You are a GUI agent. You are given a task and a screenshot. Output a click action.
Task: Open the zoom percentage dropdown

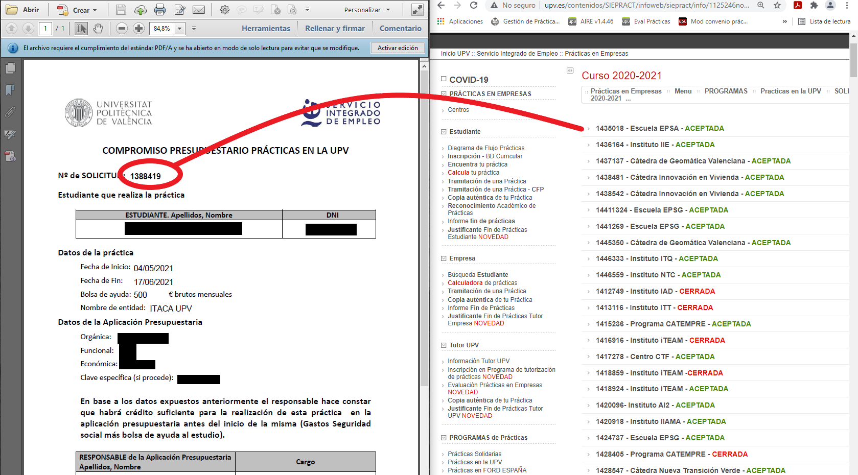click(180, 29)
